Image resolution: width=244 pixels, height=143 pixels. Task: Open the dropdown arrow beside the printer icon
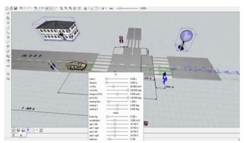[89, 8]
